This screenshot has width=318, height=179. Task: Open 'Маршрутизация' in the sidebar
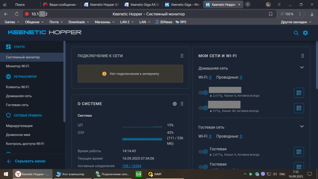(19, 126)
